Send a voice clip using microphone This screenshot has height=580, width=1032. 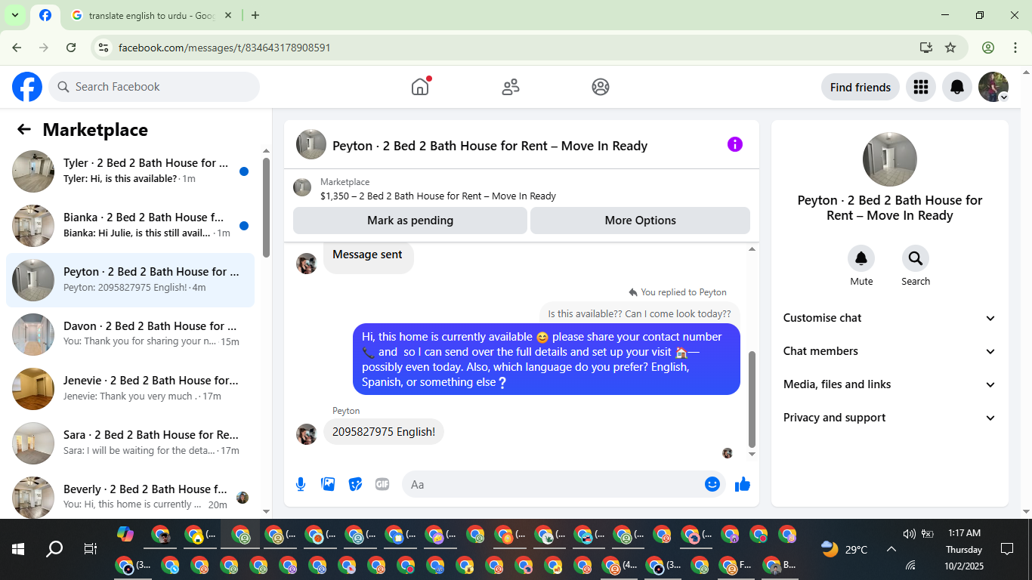301,484
